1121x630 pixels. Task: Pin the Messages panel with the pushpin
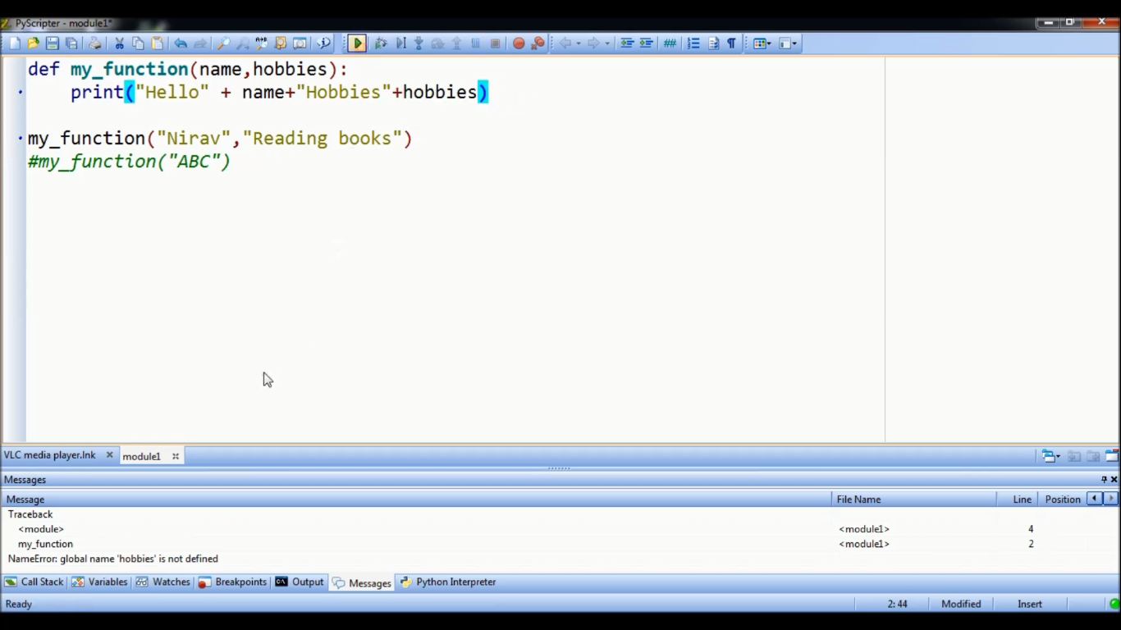click(x=1104, y=479)
